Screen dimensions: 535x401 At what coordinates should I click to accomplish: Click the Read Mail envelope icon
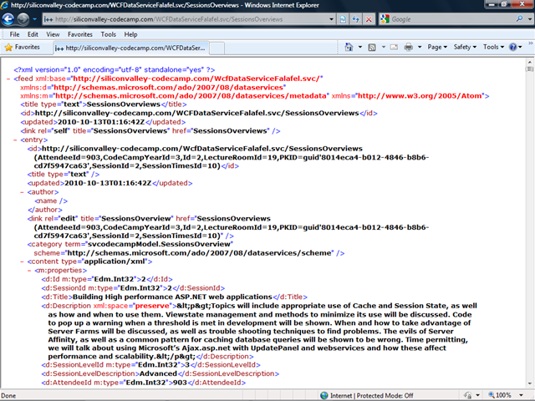tap(395, 48)
